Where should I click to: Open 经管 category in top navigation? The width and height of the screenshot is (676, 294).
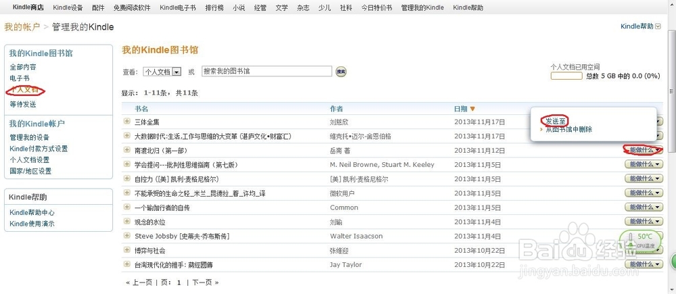(260, 7)
